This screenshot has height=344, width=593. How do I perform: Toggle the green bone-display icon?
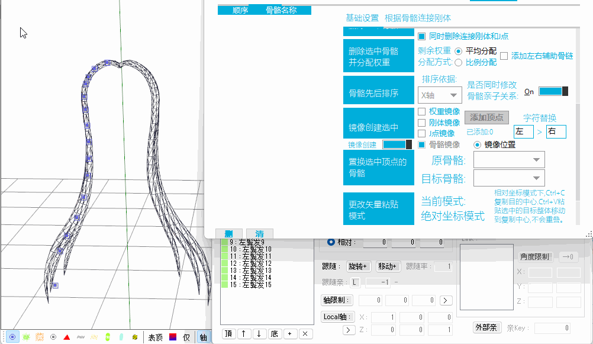point(107,337)
